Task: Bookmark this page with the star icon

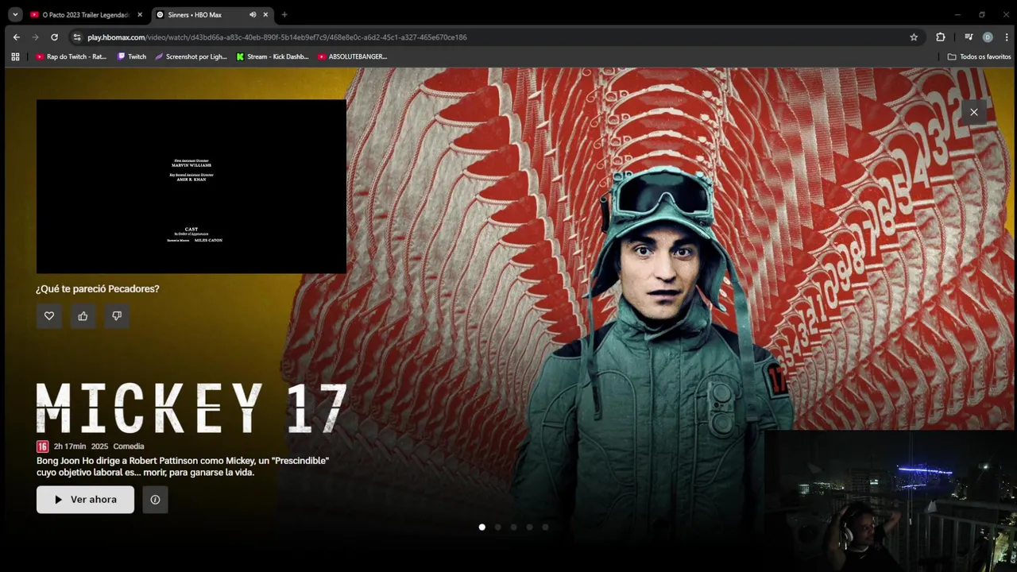Action: pyautogui.click(x=914, y=37)
